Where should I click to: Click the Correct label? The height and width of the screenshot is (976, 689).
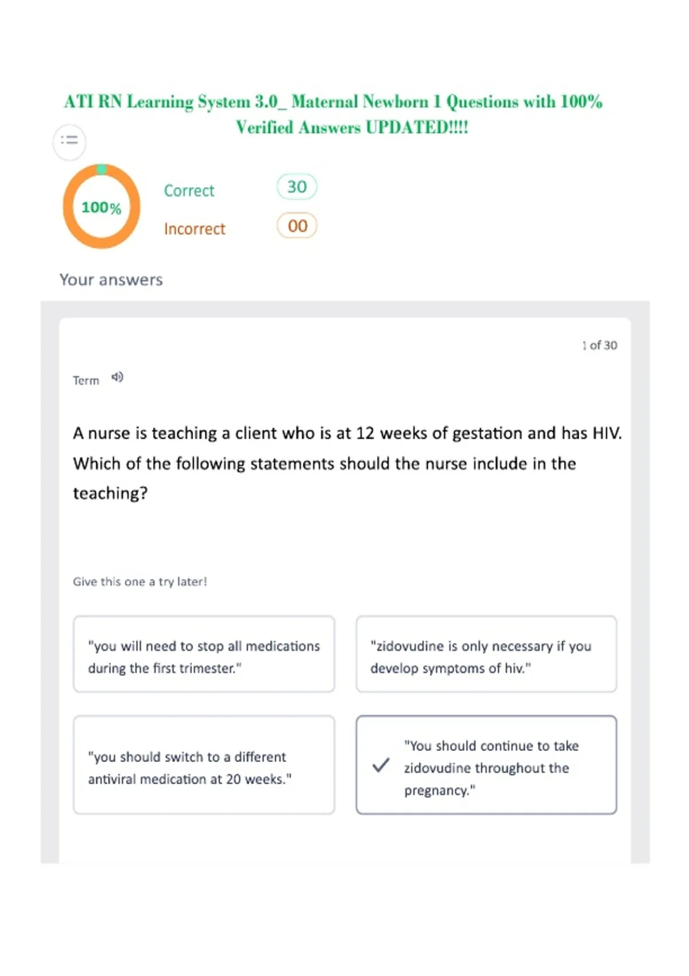(189, 191)
